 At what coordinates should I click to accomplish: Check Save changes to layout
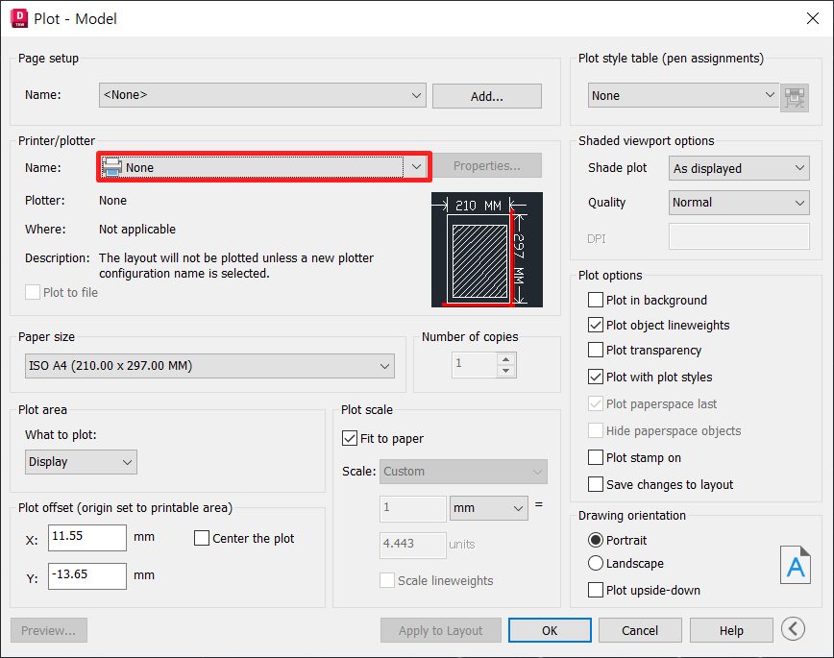(595, 484)
